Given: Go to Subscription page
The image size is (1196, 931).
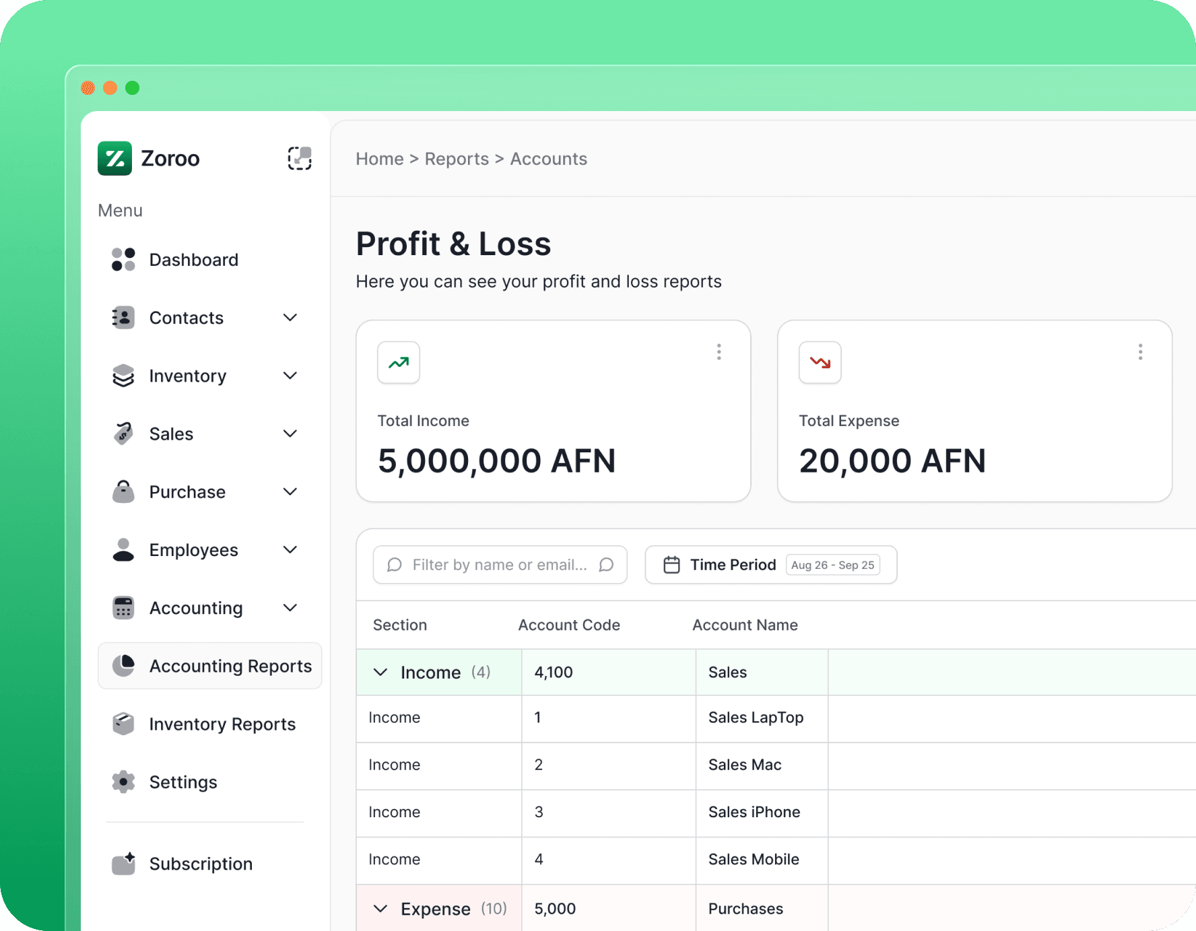Looking at the screenshot, I should point(201,864).
